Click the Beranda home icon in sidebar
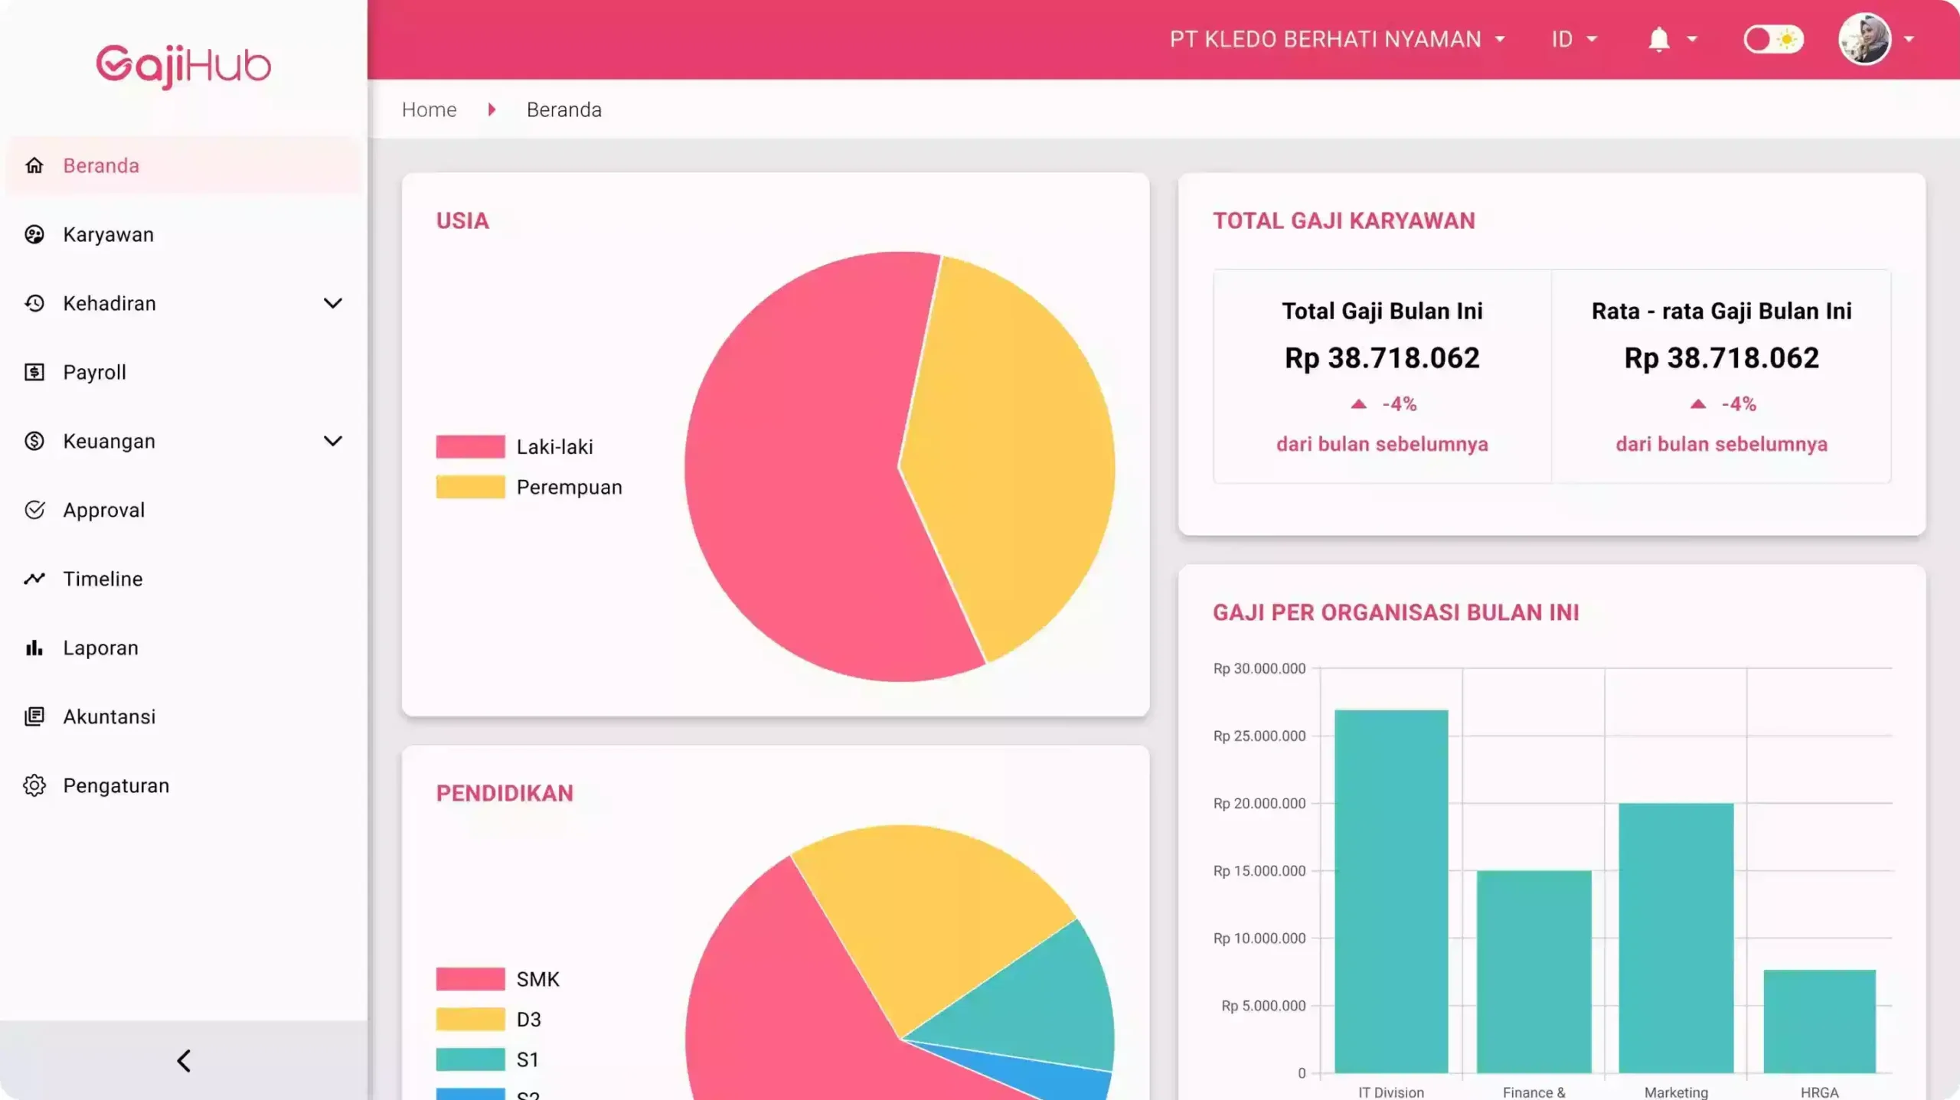This screenshot has height=1100, width=1960. (34, 165)
